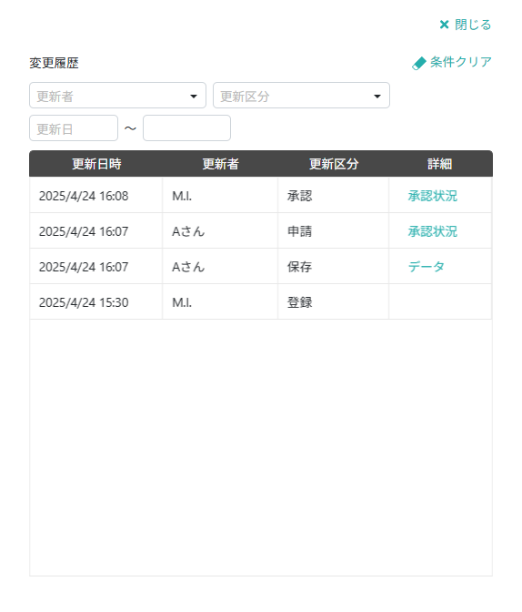Select the 2025/4/24 15:30 登録 row
Viewport: 522px width, 612px height.
point(261,302)
